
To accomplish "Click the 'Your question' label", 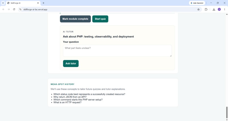I will point(71,42).
